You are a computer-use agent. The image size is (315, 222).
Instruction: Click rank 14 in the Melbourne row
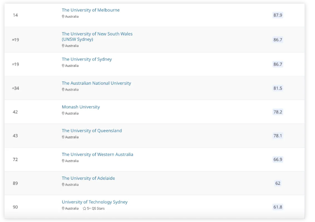click(x=15, y=15)
